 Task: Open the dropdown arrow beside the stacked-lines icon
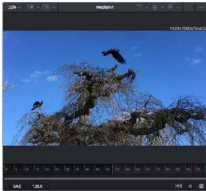(x=178, y=7)
